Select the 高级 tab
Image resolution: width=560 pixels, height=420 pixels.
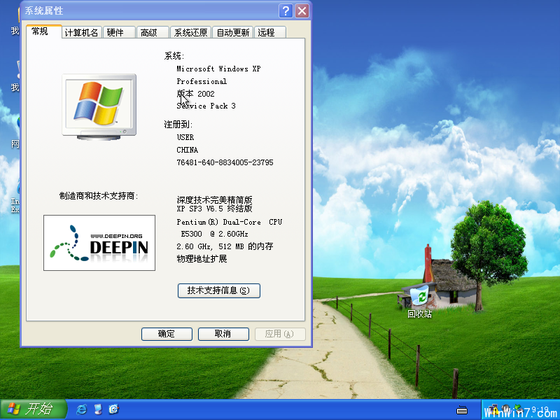pos(153,32)
